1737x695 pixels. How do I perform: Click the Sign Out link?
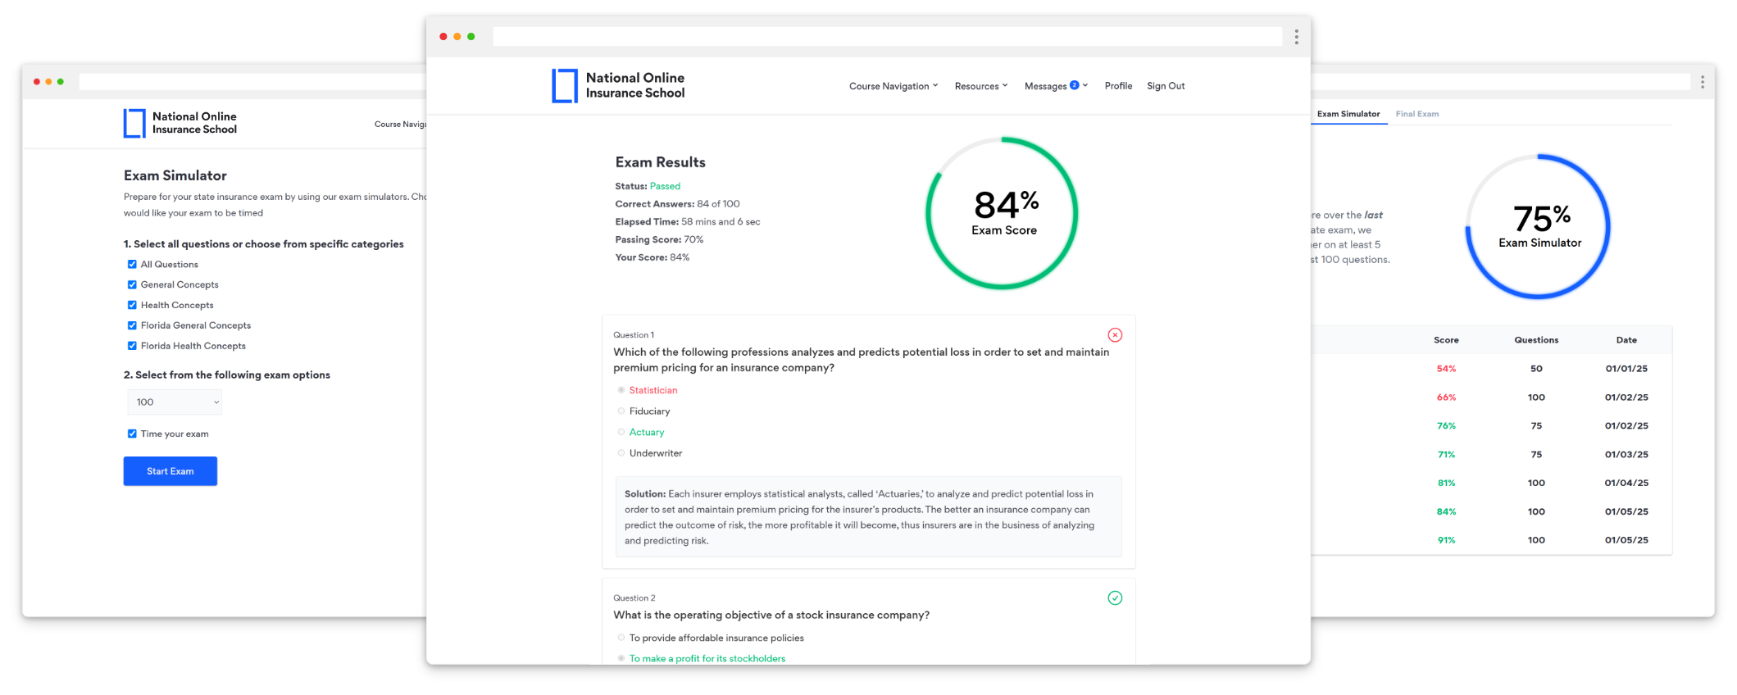tap(1165, 86)
